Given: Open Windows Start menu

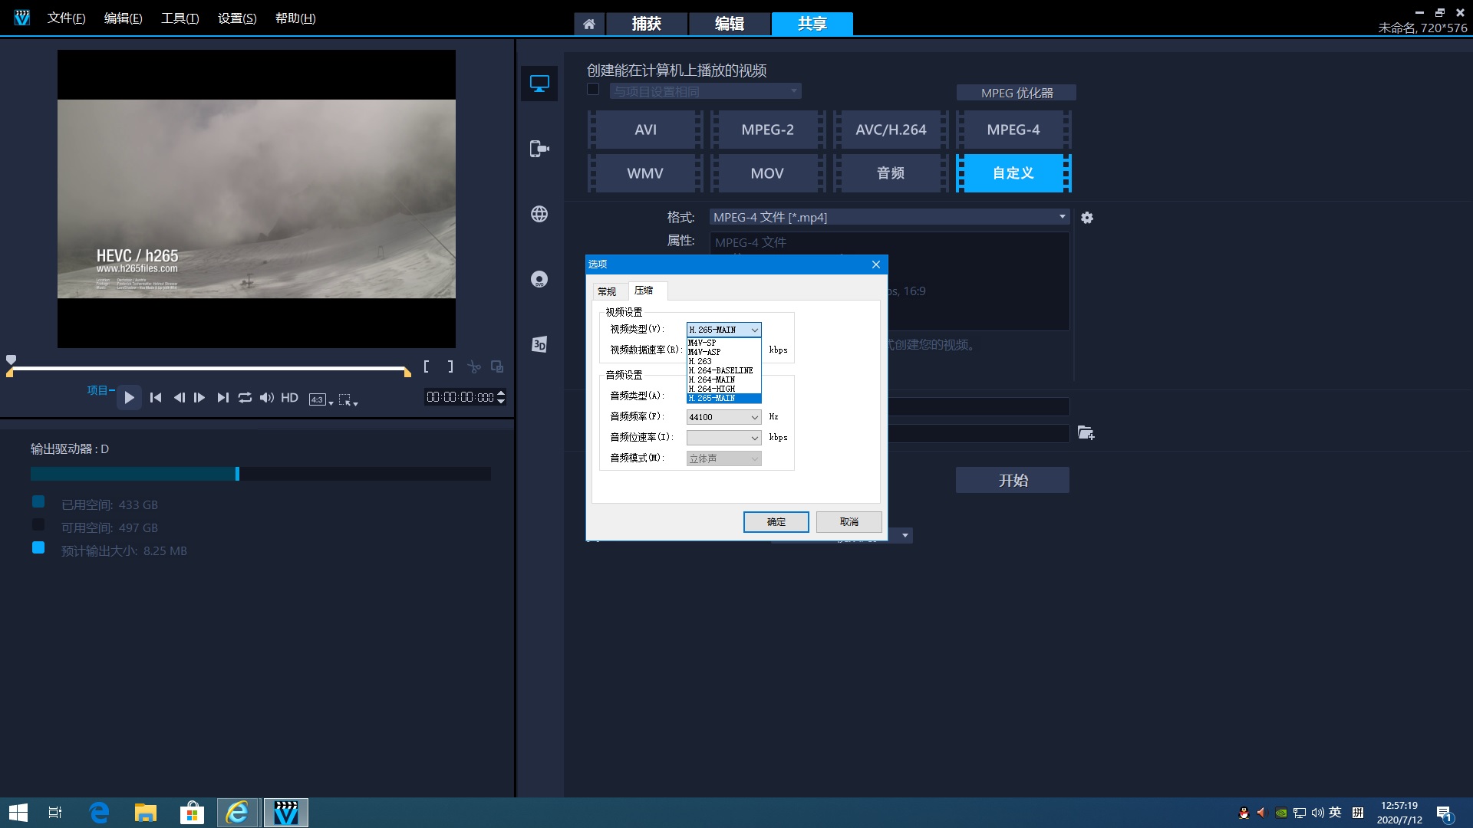Looking at the screenshot, I should [x=18, y=813].
